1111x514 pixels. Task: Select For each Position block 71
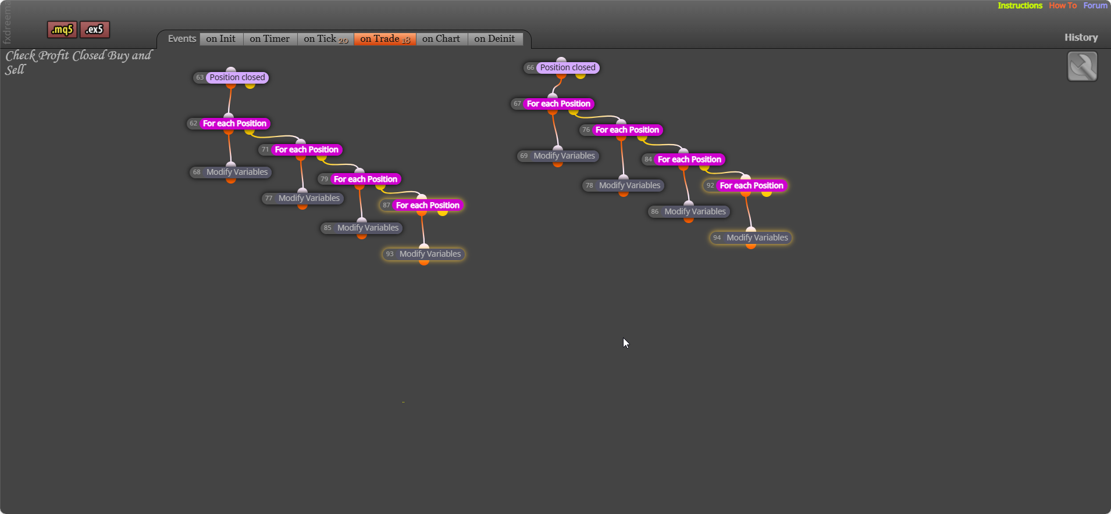tap(301, 150)
